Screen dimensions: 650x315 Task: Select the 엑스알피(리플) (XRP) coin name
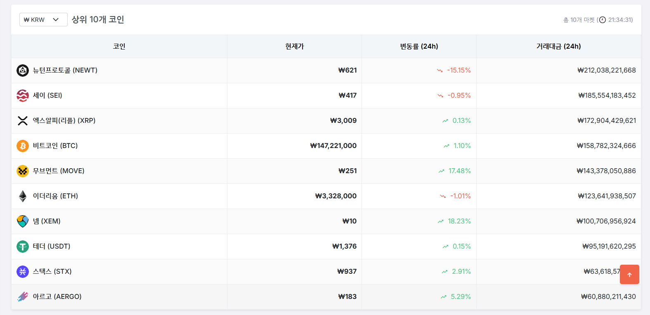[64, 121]
